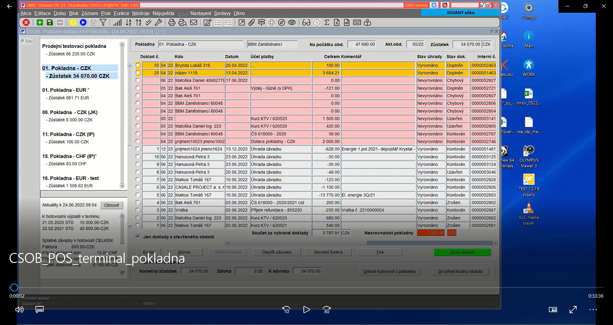Open the Editace menu

click(42, 13)
